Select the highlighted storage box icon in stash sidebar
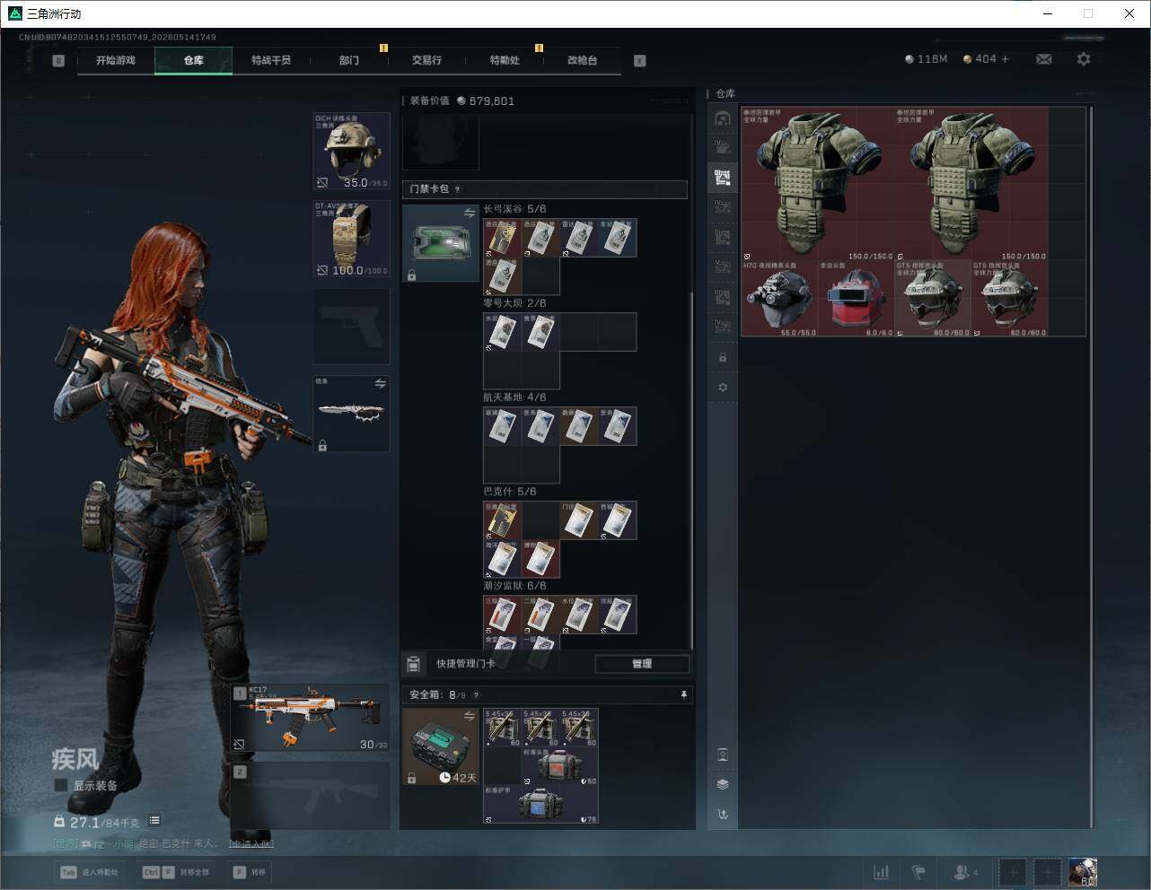 [x=723, y=178]
